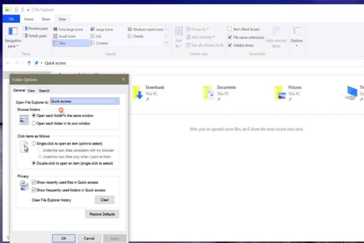Uncheck Hidden items
The image size is (364, 243).
(x=230, y=45)
